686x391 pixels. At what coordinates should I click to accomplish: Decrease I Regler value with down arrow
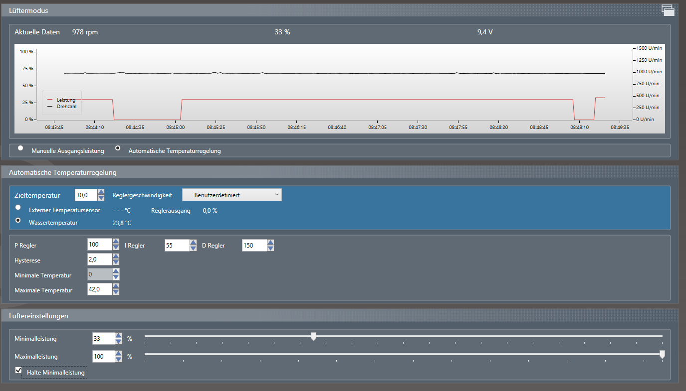(193, 248)
